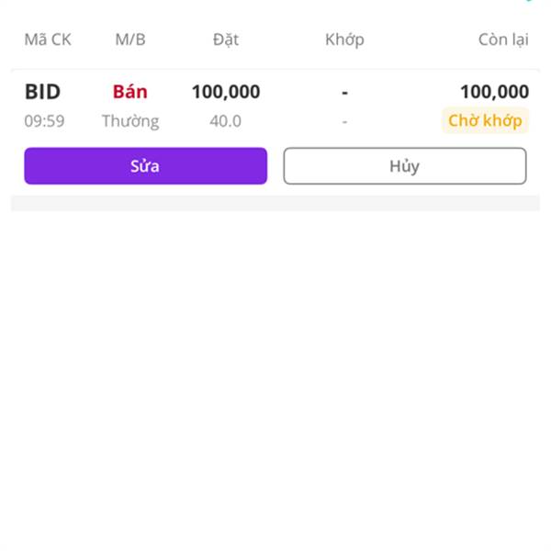The width and height of the screenshot is (551, 551).
Task: Click the gray divider strip below the order
Action: (x=275, y=203)
